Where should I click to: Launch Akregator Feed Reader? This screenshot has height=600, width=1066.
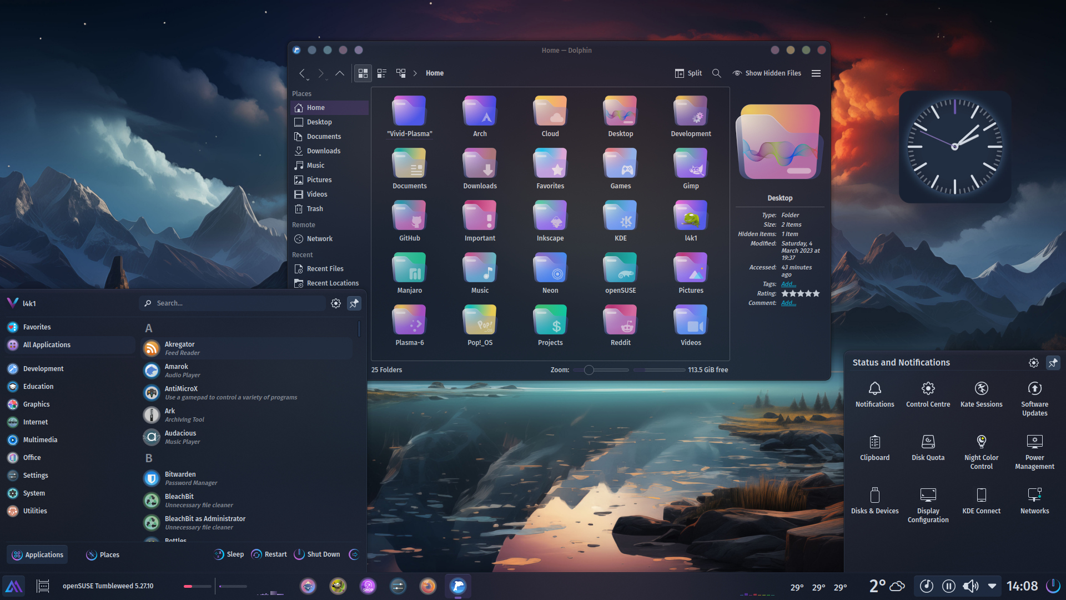tap(247, 348)
